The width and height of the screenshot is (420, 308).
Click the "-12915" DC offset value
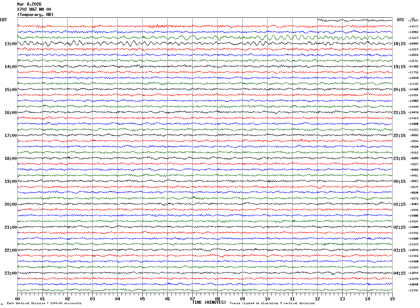point(413,49)
